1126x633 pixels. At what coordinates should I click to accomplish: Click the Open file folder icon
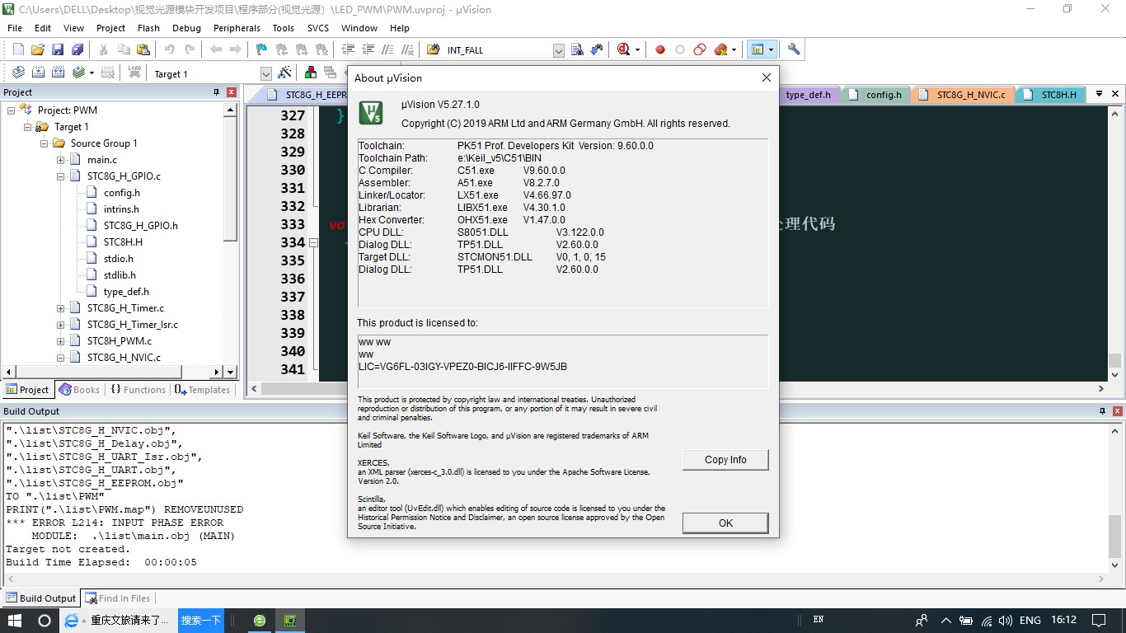(38, 49)
